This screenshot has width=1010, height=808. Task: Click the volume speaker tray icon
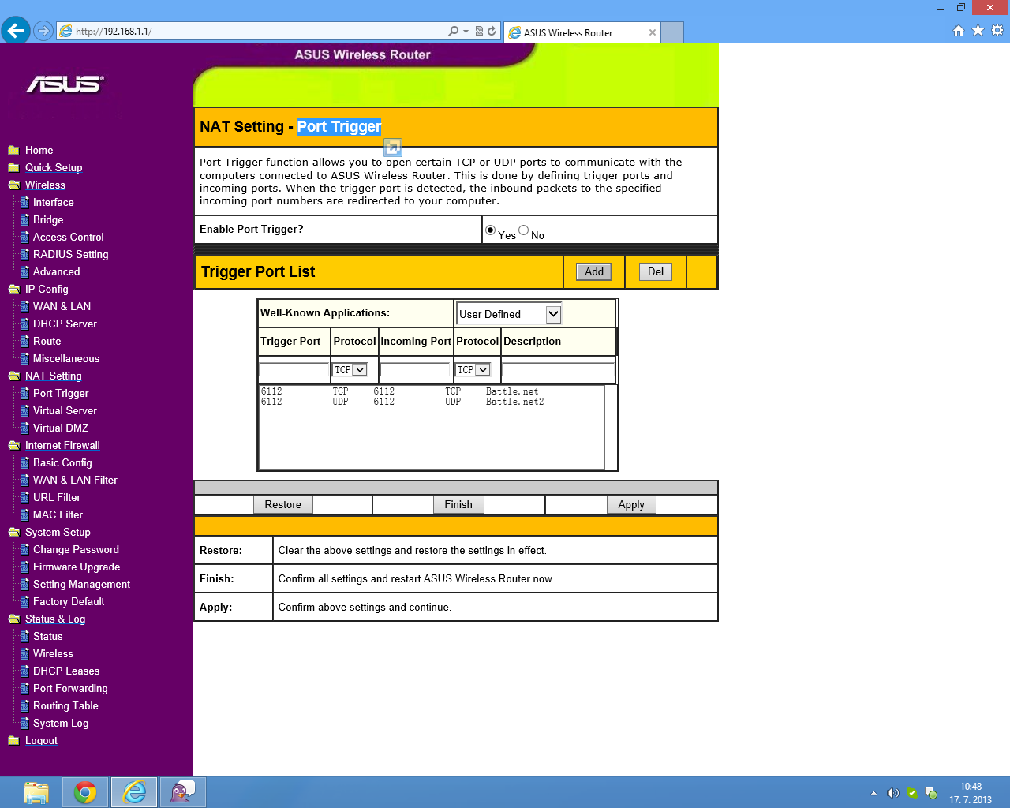click(892, 793)
